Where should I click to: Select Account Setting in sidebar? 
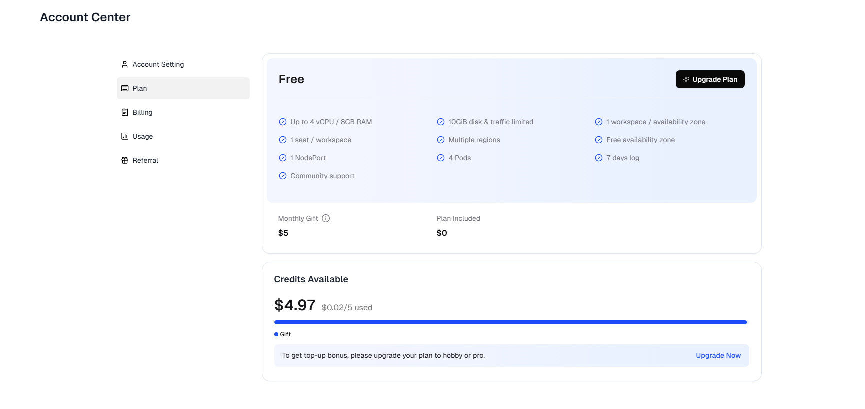point(158,64)
